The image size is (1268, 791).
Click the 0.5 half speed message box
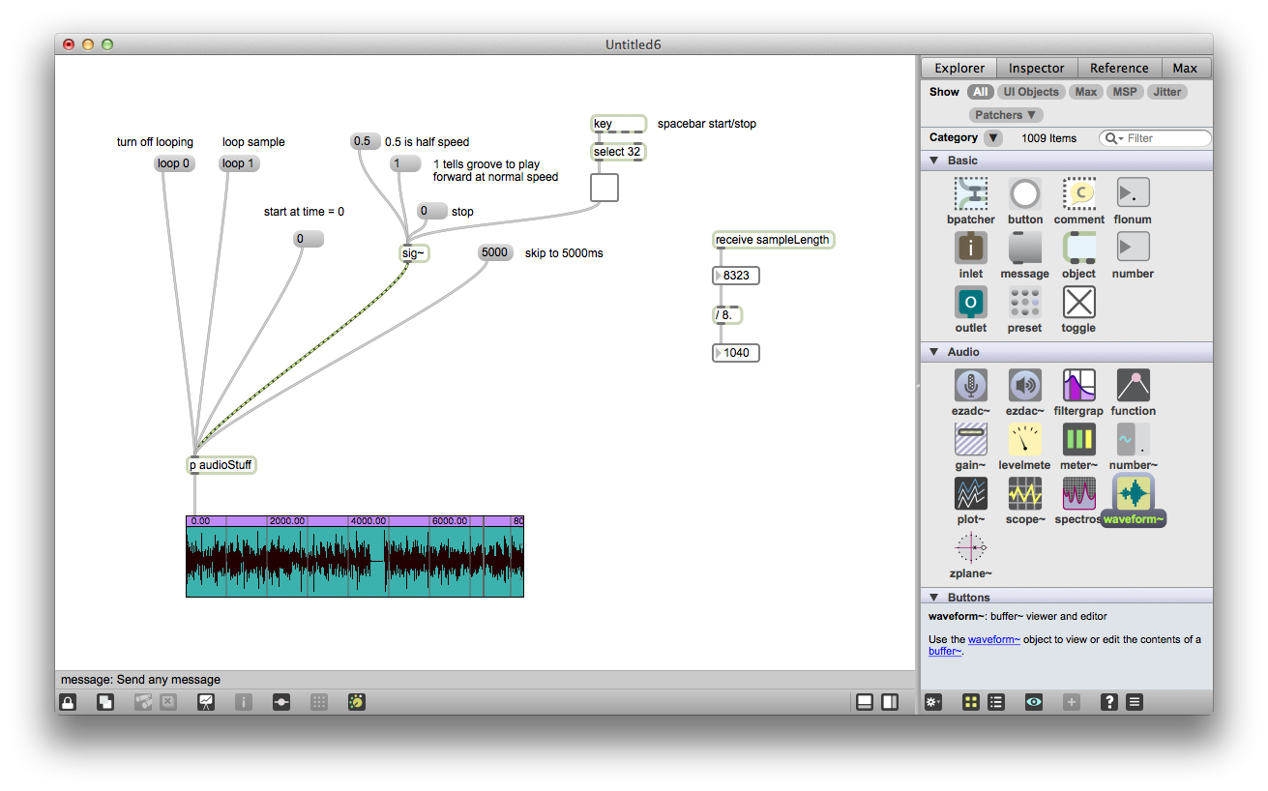(x=365, y=141)
